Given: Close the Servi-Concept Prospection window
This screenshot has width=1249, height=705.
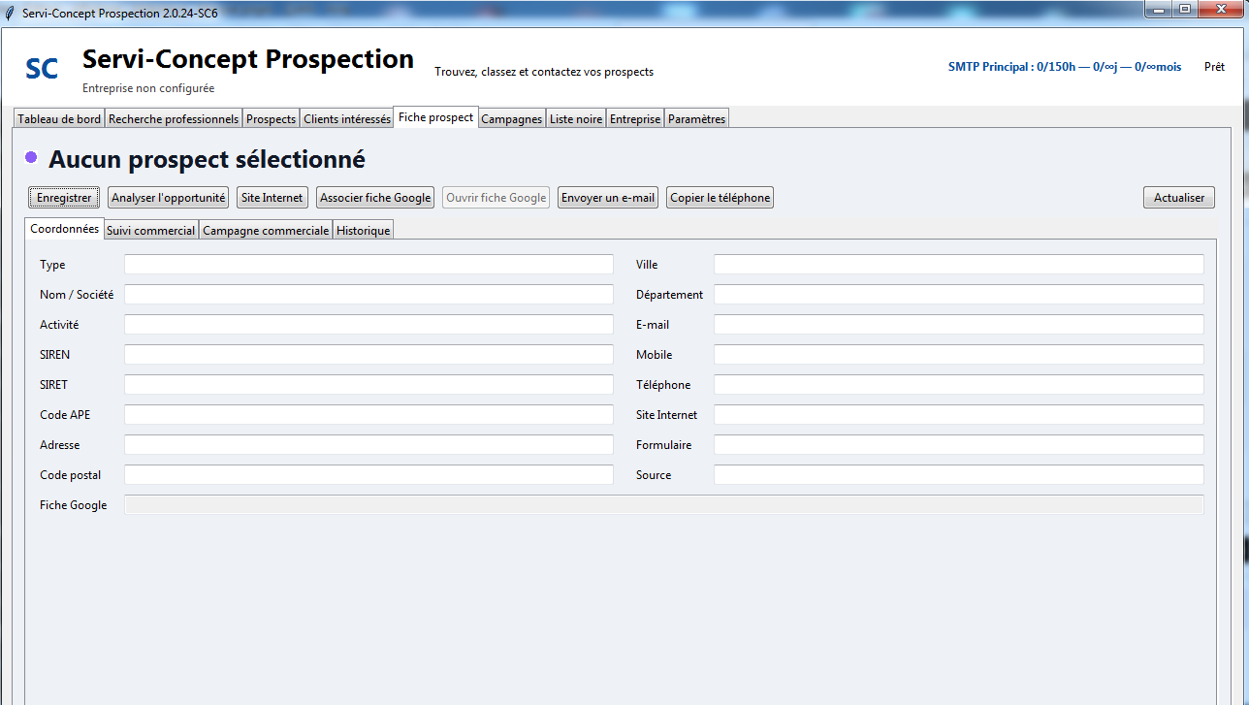Looking at the screenshot, I should 1220,10.
